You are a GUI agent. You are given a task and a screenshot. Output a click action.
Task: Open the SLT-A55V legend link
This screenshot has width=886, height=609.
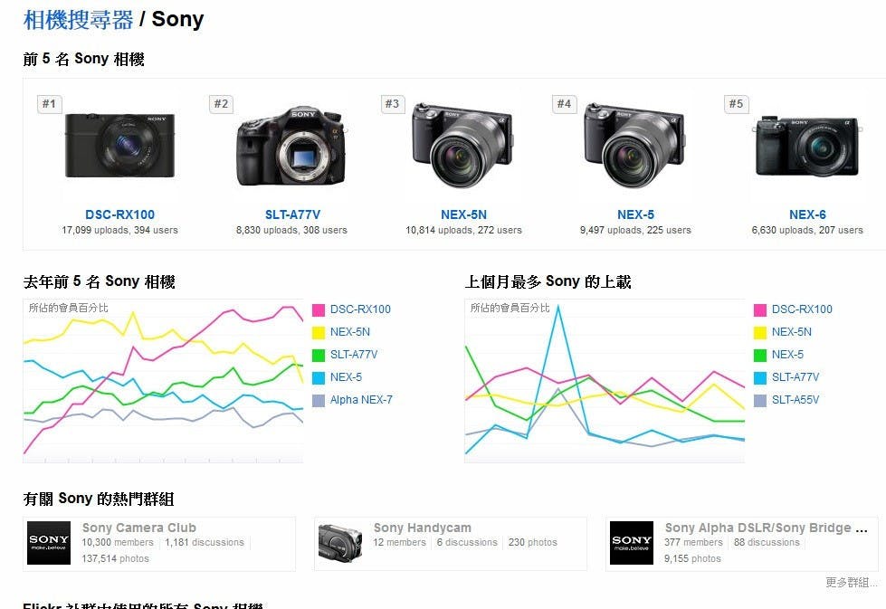pyautogui.click(x=795, y=400)
